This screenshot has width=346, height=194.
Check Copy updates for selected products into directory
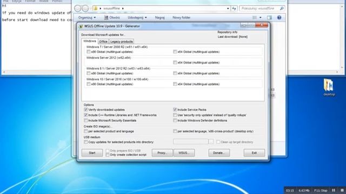(x=86, y=142)
